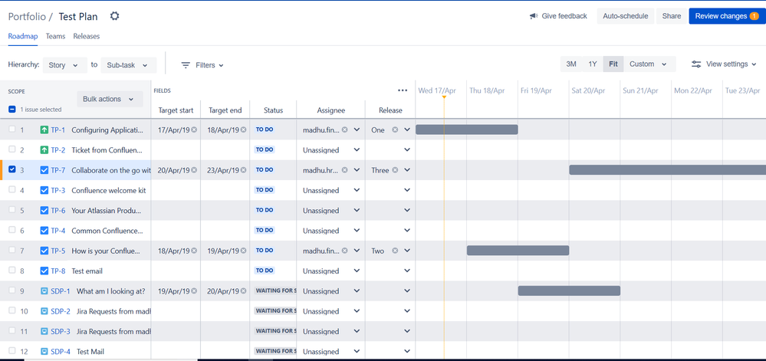Expand release dropdown for SDP-2

[x=407, y=311]
